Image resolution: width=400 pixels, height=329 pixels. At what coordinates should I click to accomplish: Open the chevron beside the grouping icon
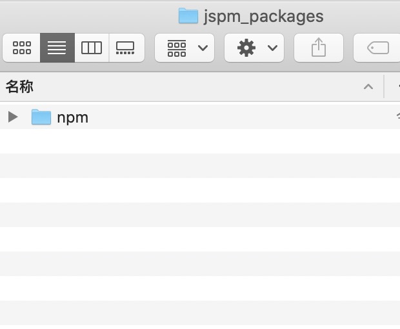coord(203,48)
